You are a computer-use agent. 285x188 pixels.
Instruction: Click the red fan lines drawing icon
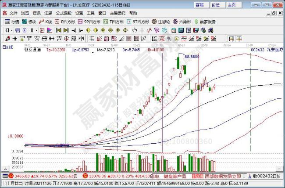pyautogui.click(x=99, y=39)
